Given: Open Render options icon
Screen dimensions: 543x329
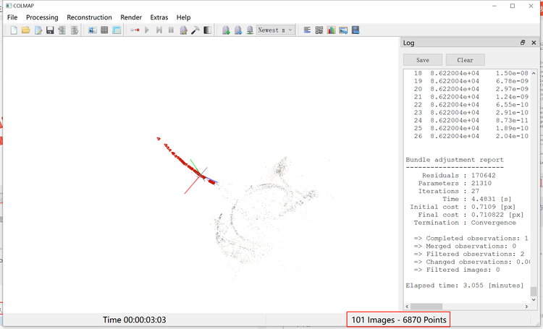Looking at the screenshot, I should 250,30.
